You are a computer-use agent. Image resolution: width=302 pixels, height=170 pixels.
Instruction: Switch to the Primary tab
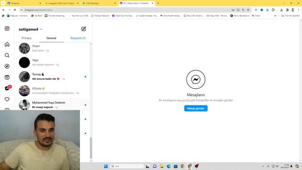point(26,38)
